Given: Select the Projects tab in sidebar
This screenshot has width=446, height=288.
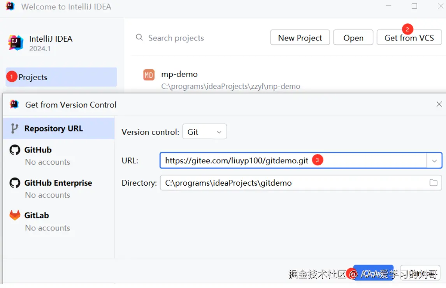Looking at the screenshot, I should 61,77.
